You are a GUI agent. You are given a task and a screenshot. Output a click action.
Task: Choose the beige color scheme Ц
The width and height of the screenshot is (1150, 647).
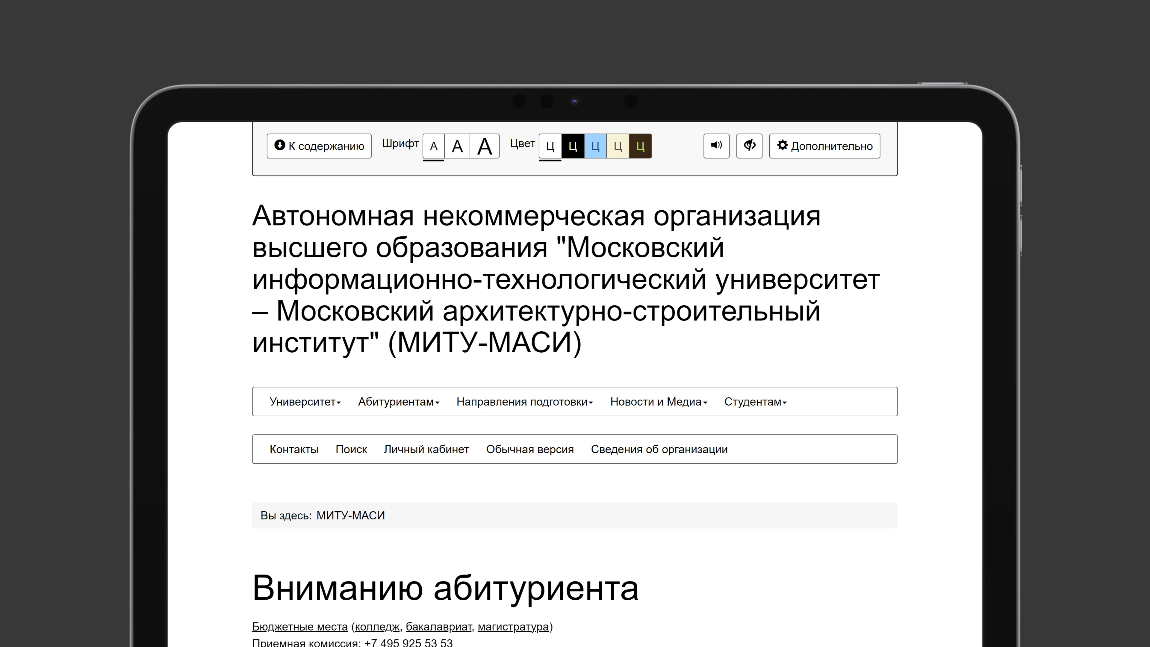618,146
